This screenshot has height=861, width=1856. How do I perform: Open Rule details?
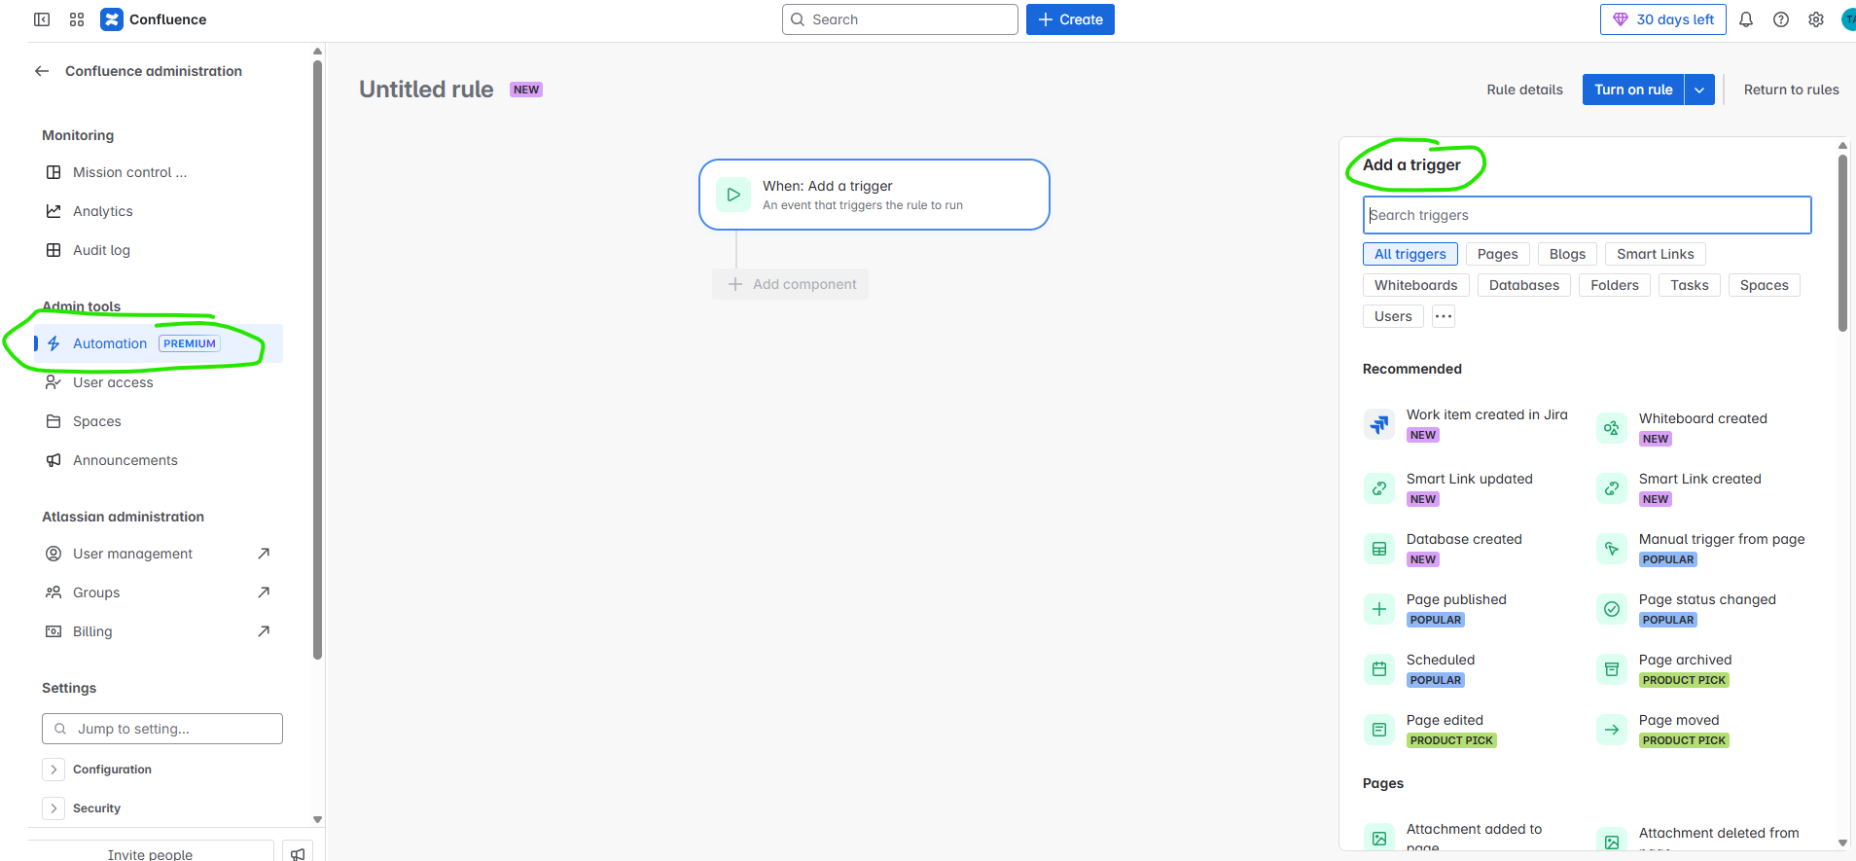pyautogui.click(x=1524, y=90)
